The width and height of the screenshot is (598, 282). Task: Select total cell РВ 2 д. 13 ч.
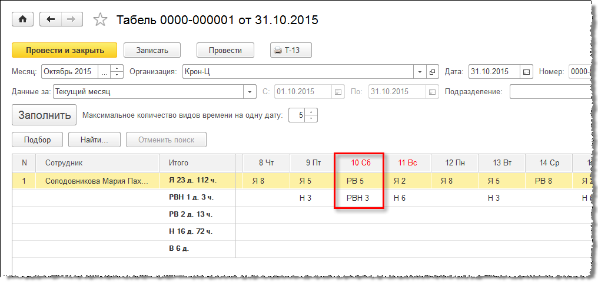pyautogui.click(x=198, y=214)
